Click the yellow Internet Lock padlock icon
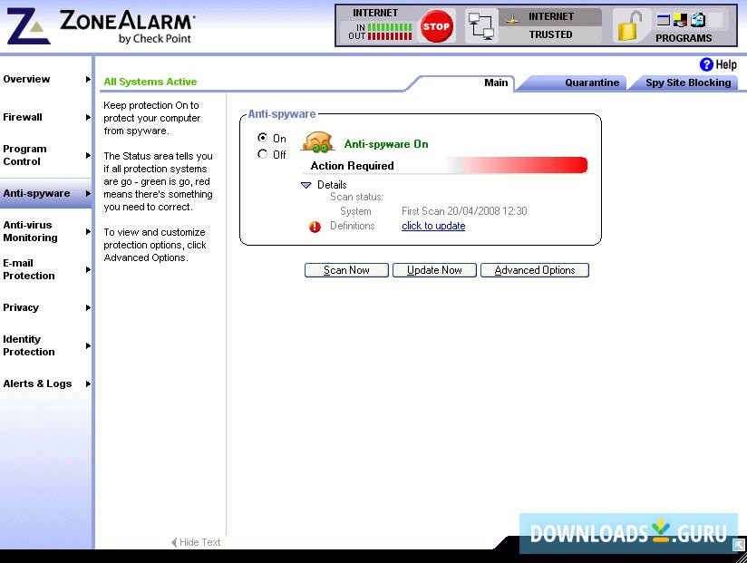The image size is (747, 563). 629,25
